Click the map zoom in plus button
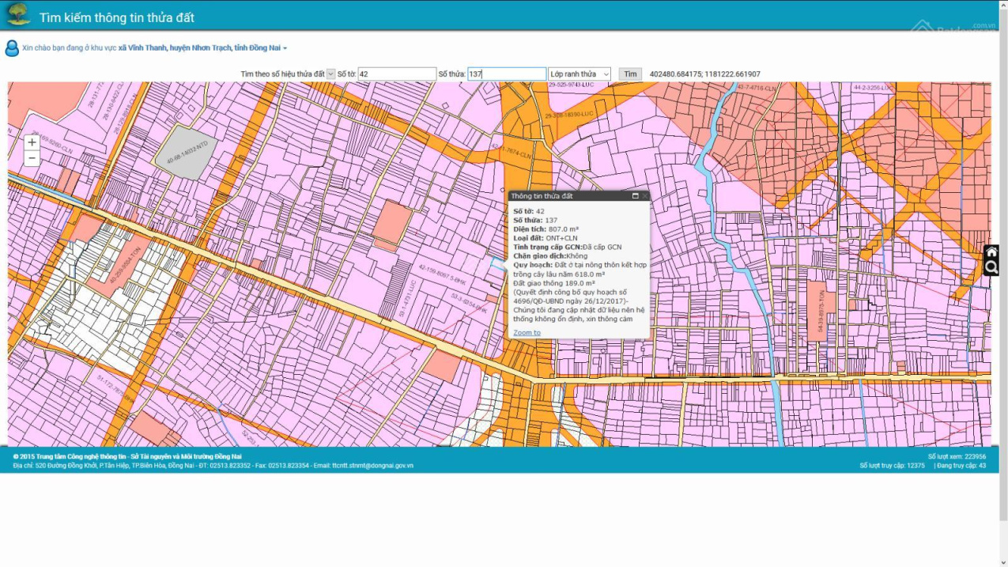The image size is (1008, 567). pyautogui.click(x=32, y=142)
